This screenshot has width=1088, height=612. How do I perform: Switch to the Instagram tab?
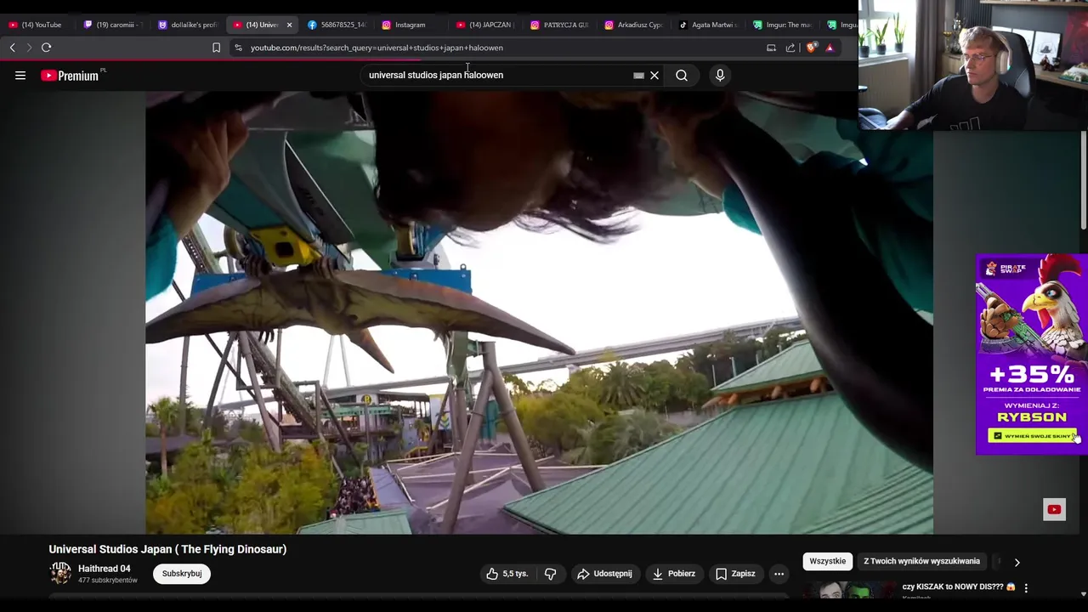point(411,25)
